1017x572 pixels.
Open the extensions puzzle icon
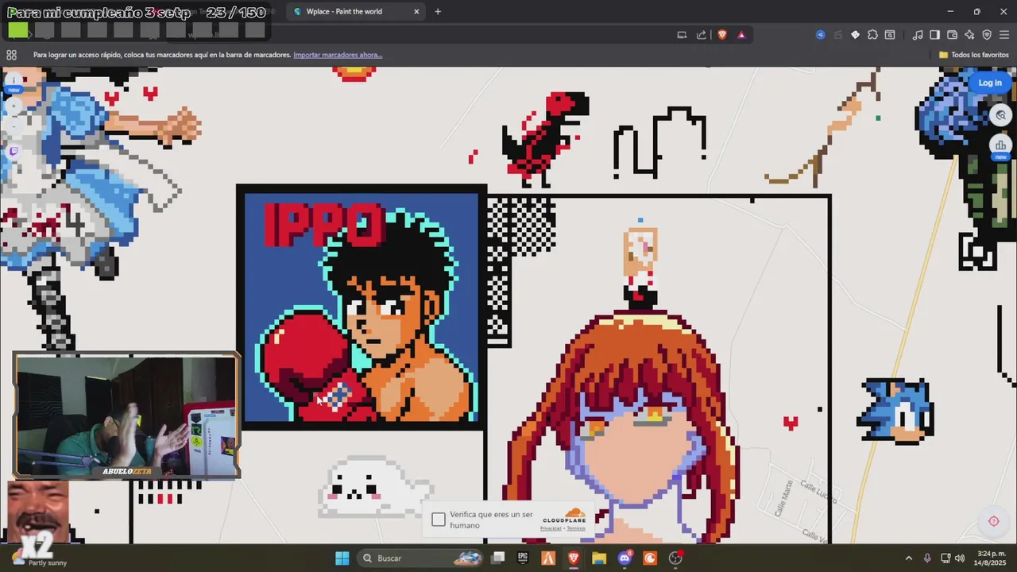pos(872,35)
